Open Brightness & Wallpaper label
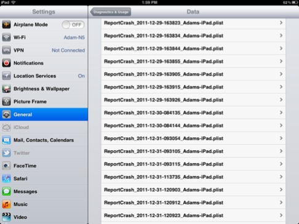 [42, 89]
